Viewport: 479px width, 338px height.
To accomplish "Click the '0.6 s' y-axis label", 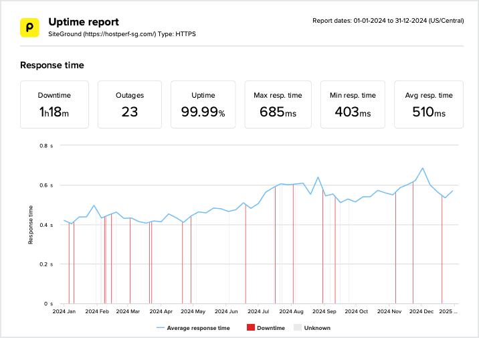I will pos(46,185).
